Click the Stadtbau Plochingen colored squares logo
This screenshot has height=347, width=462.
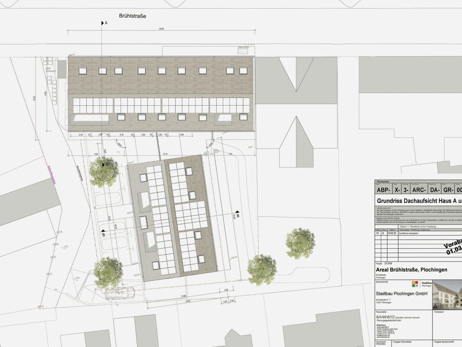click(415, 284)
